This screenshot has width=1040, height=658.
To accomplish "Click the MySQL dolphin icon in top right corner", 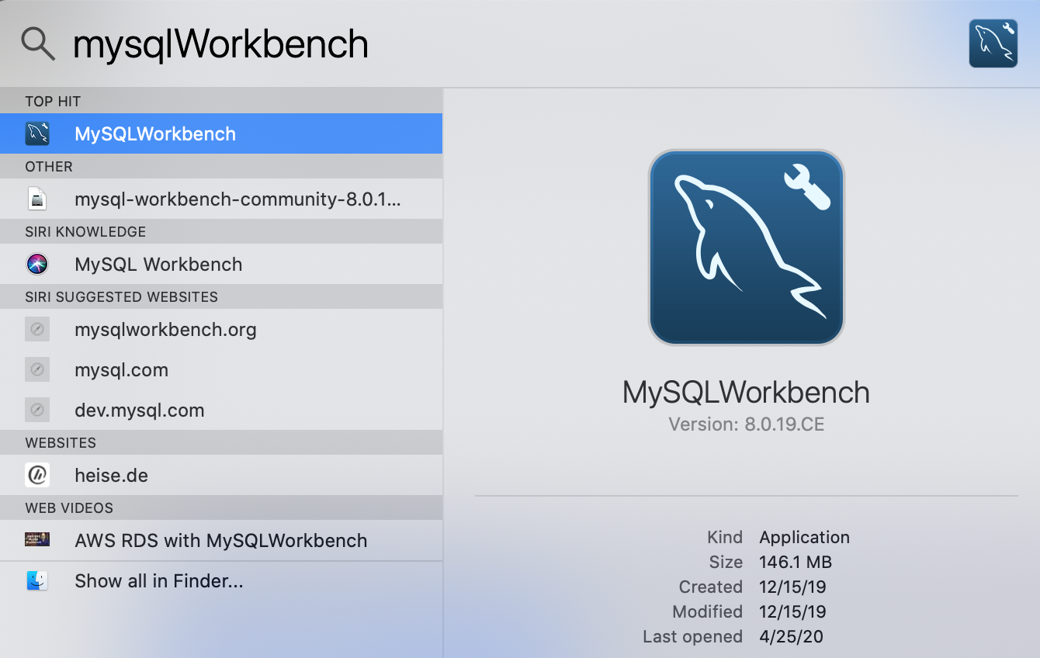I will 993,43.
